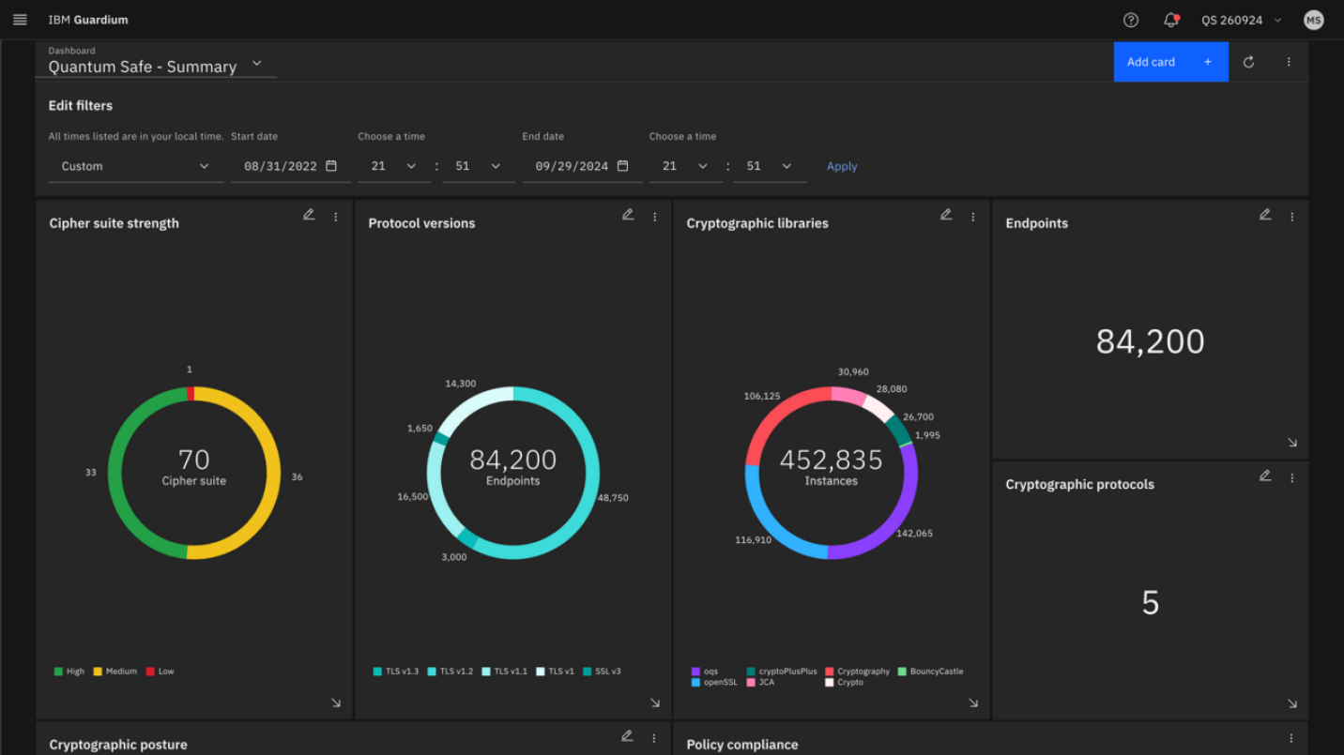Image resolution: width=1344 pixels, height=755 pixels.
Task: Edit the Endpoints card
Action: click(1265, 215)
